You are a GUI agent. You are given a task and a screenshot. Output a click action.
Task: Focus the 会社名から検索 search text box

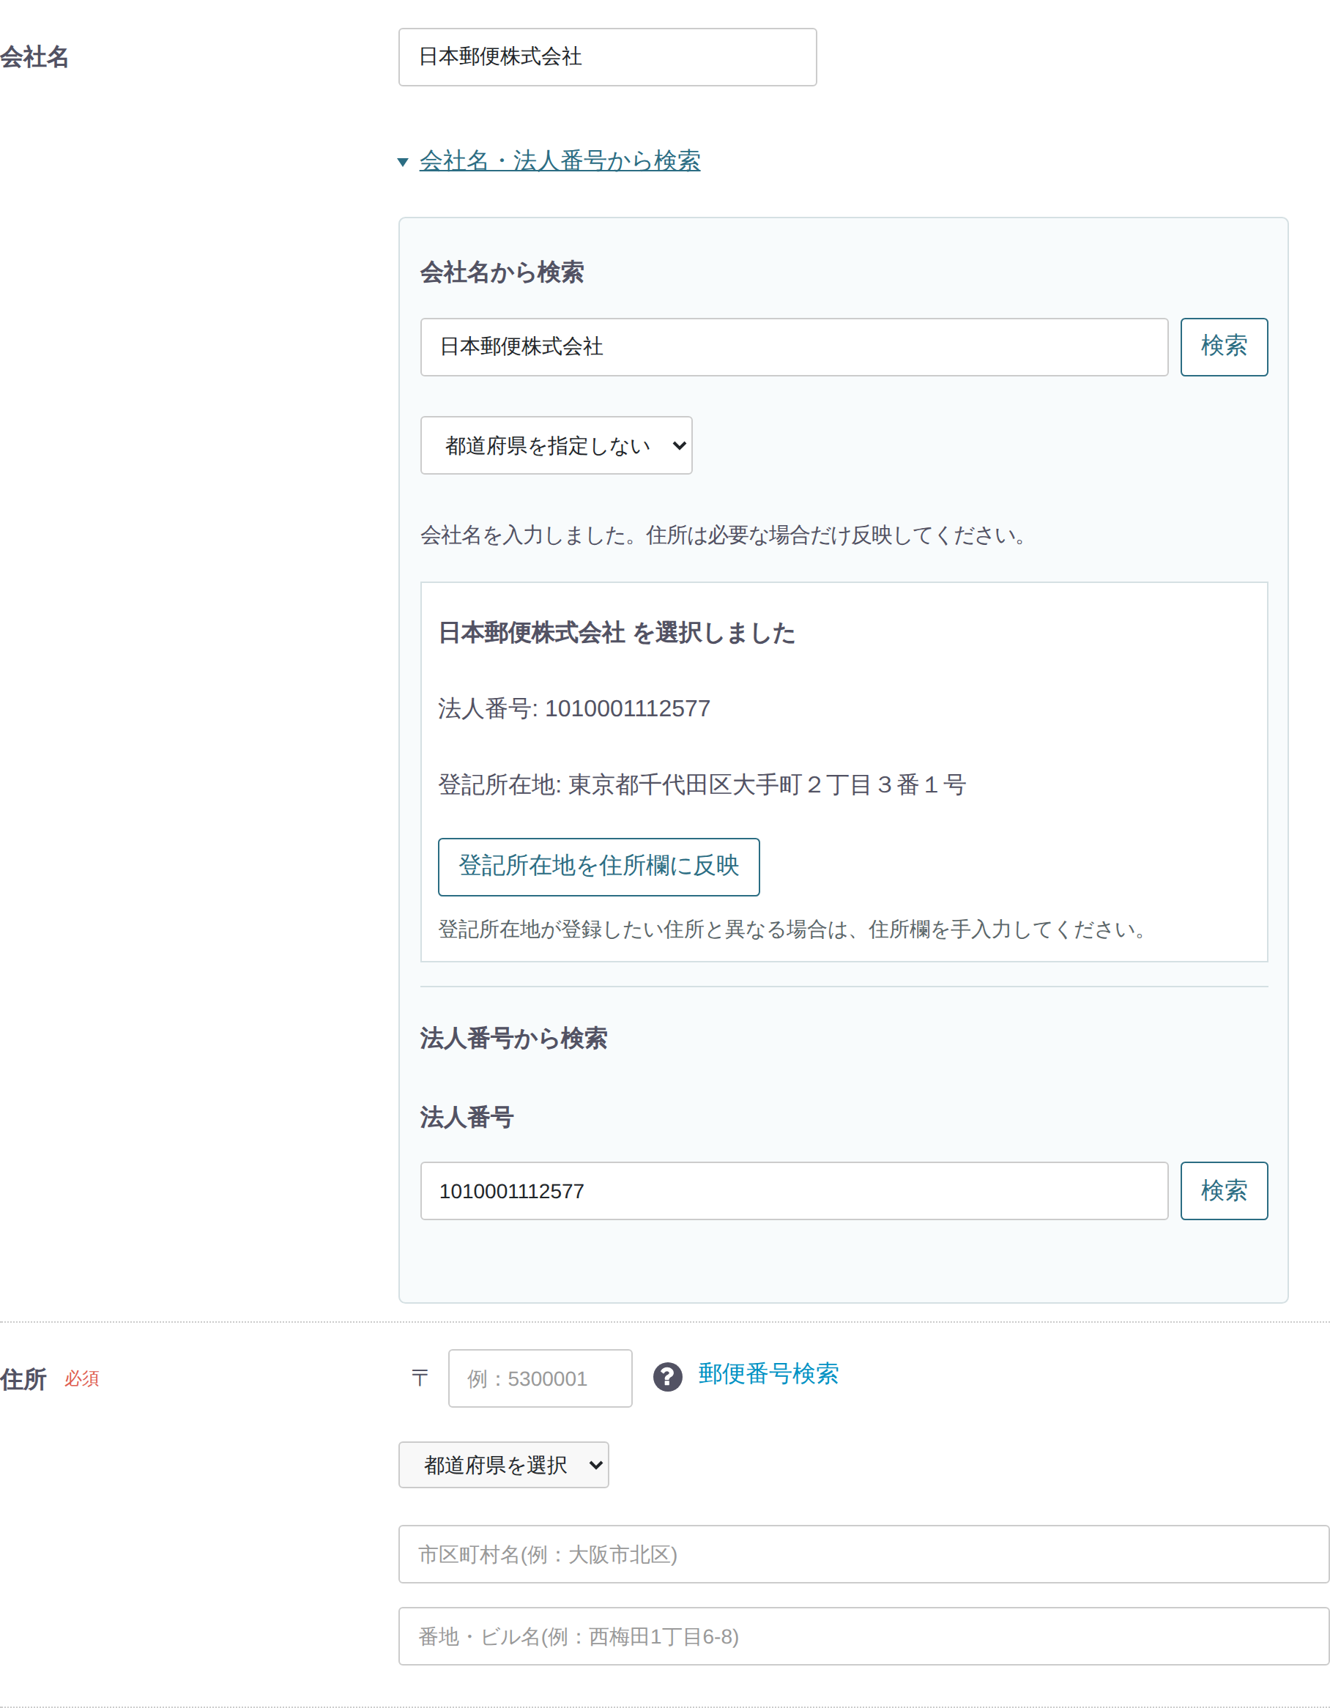pos(795,346)
